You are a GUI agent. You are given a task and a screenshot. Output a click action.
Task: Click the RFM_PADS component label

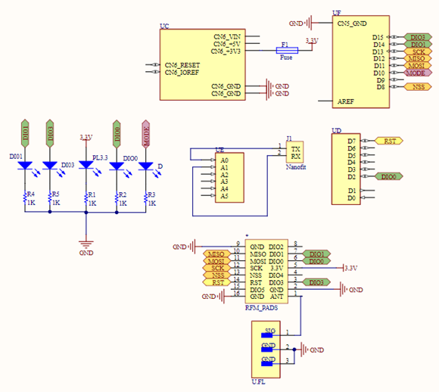pyautogui.click(x=261, y=308)
